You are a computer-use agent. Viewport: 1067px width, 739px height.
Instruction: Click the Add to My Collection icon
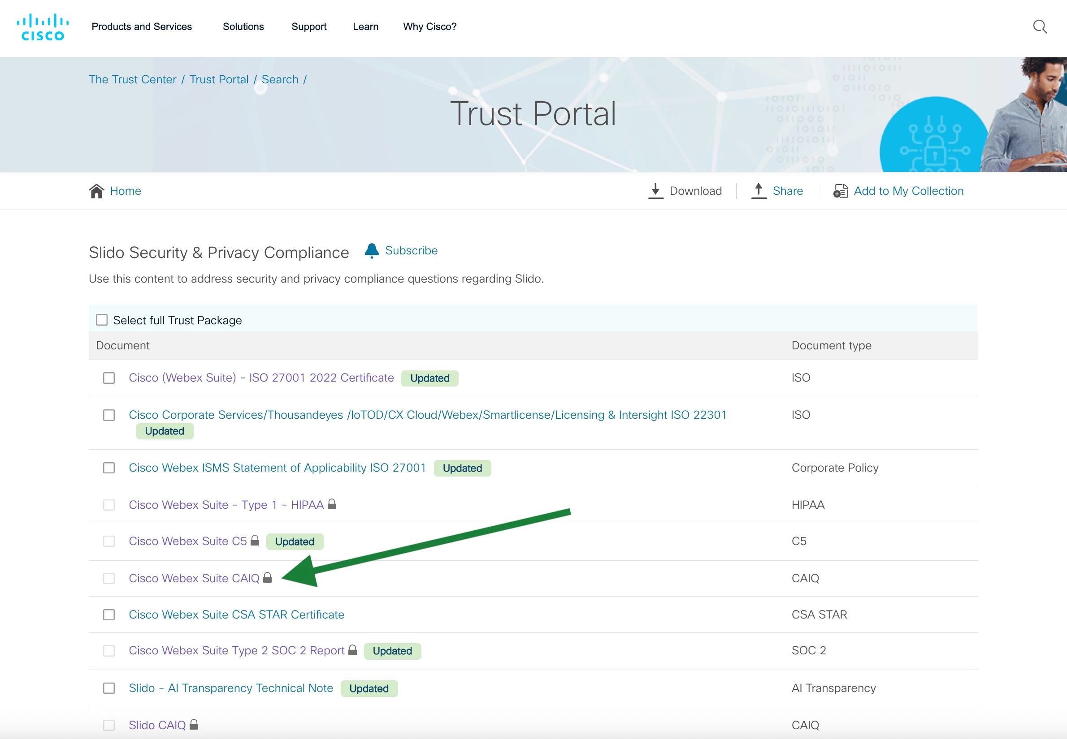click(x=840, y=191)
